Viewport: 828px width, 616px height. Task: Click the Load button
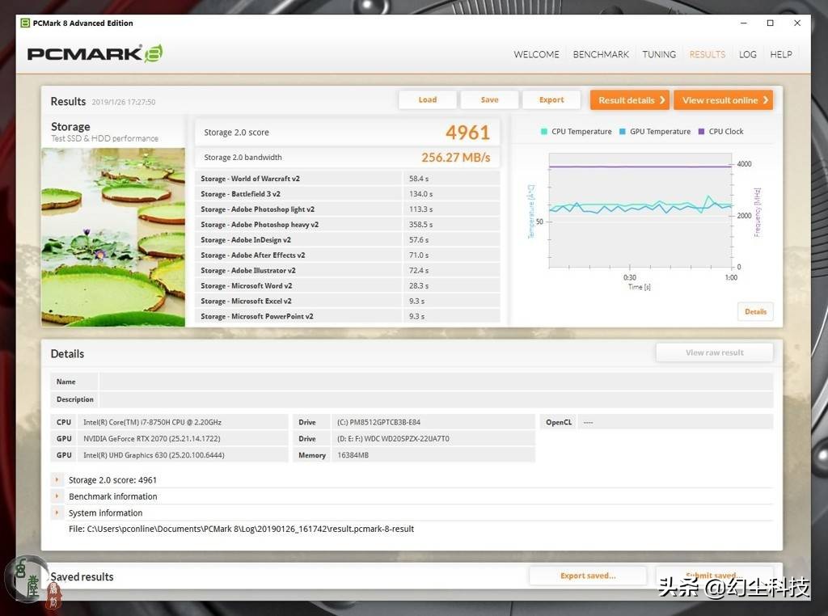tap(428, 99)
